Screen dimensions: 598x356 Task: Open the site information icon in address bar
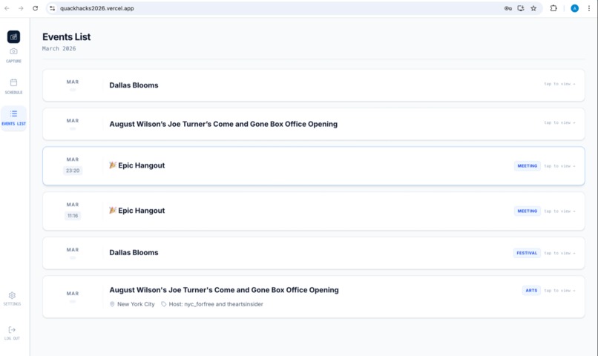(x=52, y=8)
